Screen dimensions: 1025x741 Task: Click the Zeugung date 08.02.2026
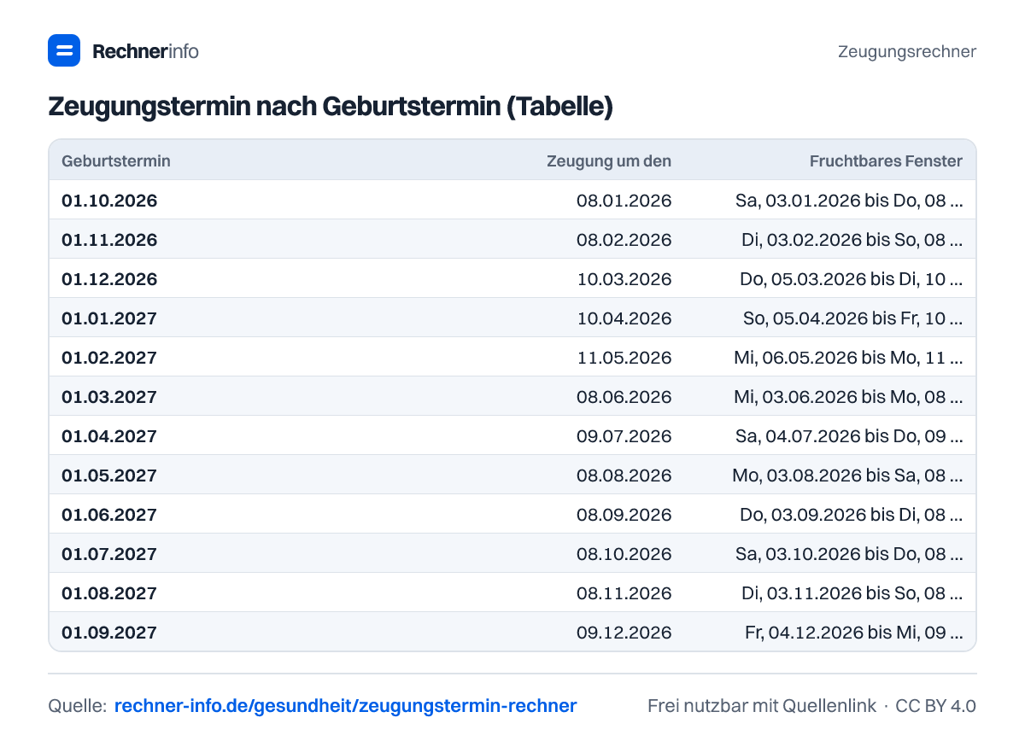point(624,240)
